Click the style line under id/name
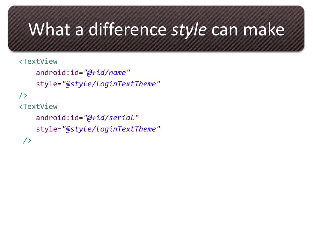The height and width of the screenshot is (235, 313). pos(98,84)
